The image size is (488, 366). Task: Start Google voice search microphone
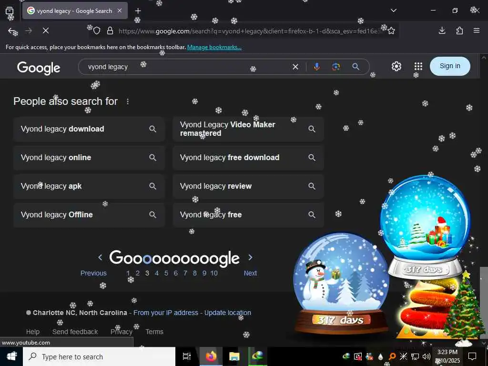316,67
